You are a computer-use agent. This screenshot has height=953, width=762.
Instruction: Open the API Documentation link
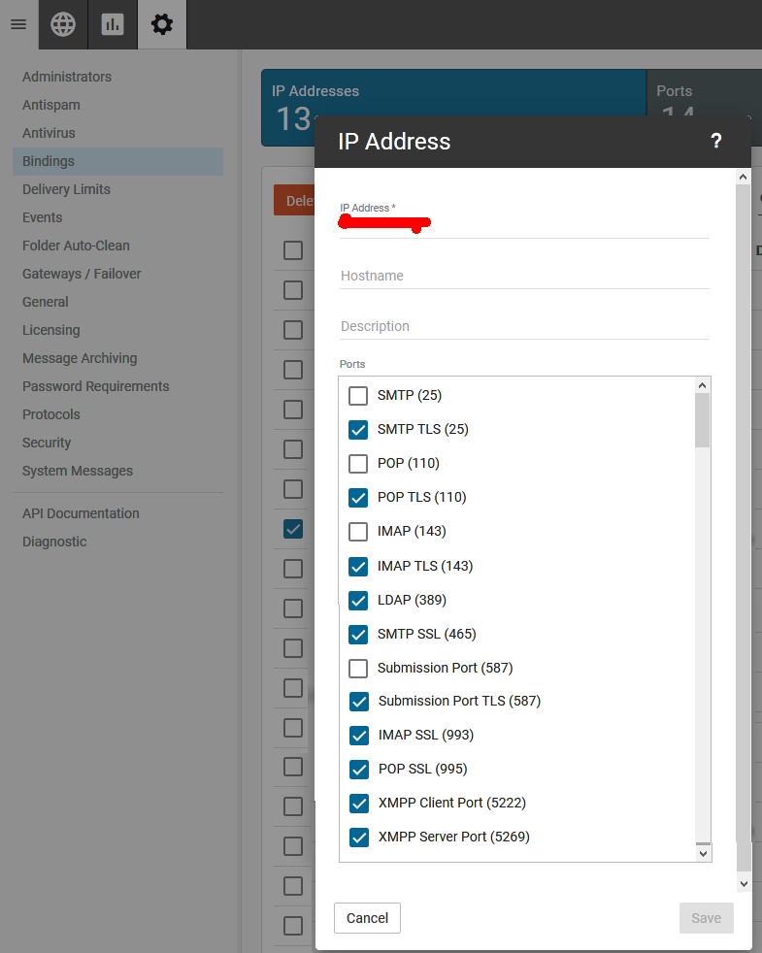tap(81, 513)
